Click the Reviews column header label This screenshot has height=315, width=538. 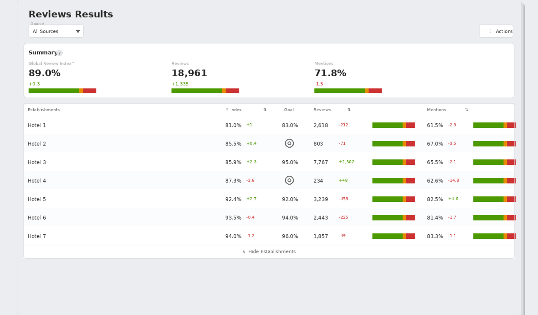pyautogui.click(x=322, y=110)
